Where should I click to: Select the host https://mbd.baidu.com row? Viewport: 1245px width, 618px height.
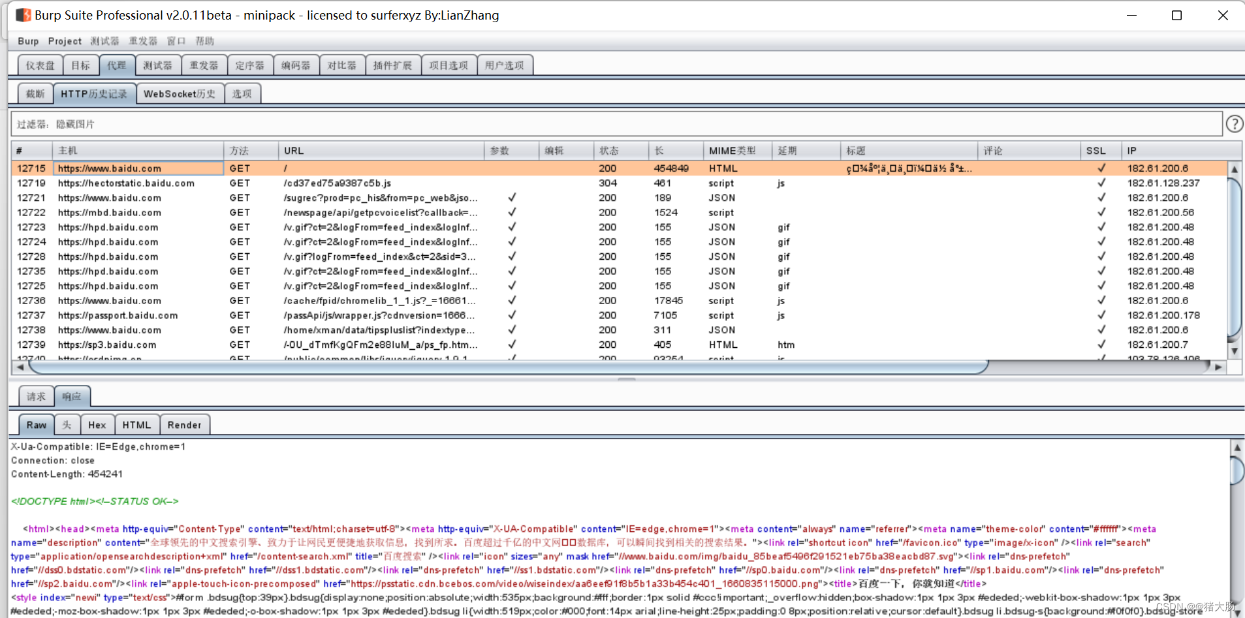click(619, 213)
